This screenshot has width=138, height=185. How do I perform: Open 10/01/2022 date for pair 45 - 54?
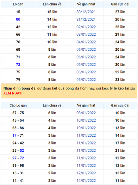[x=86, y=120]
